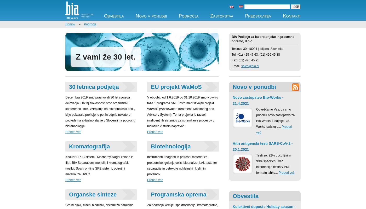Open the RSS feed icon in Novo v ponudbi
366x209 pixels.
[295, 87]
